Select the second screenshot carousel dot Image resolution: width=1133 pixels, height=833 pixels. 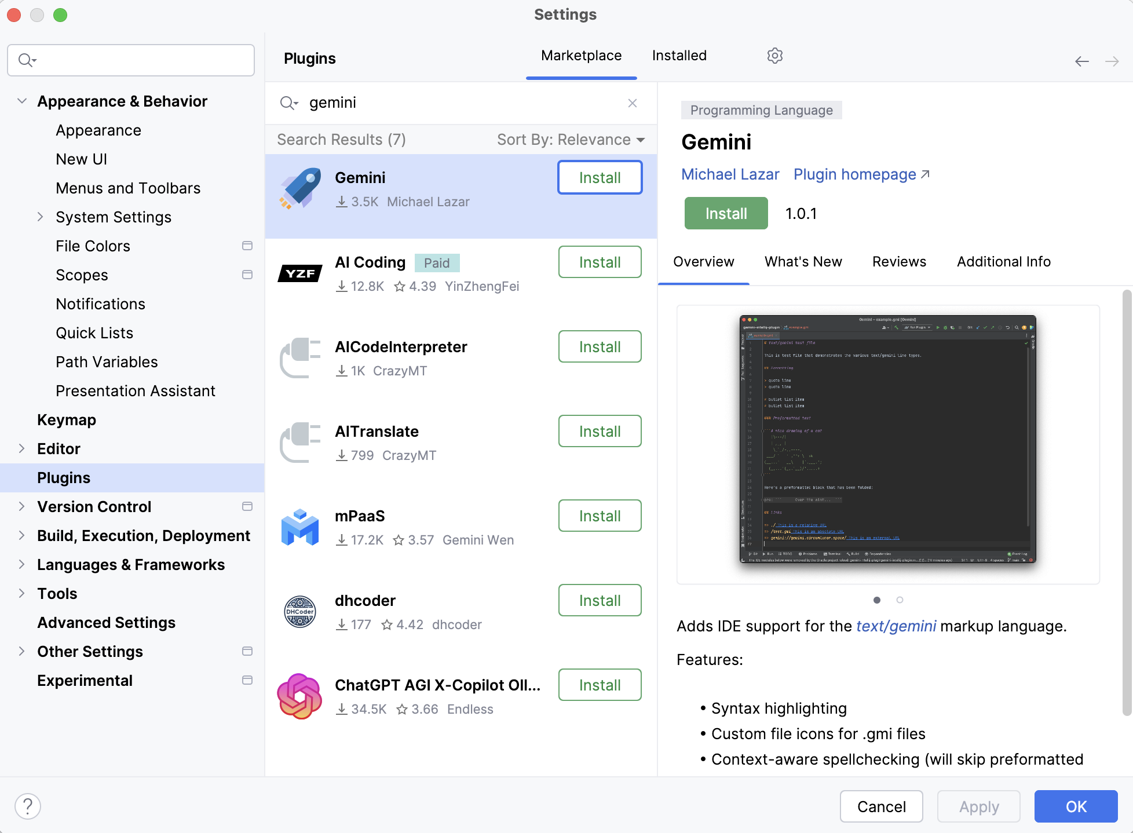tap(900, 600)
